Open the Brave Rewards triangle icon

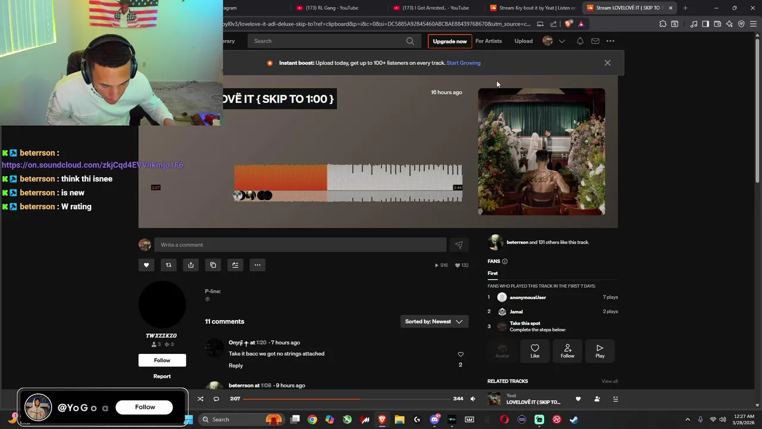pos(581,24)
